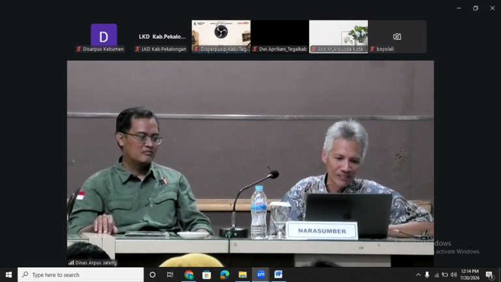
Task: Click muted mic icon beside boyolali
Action: point(372,49)
